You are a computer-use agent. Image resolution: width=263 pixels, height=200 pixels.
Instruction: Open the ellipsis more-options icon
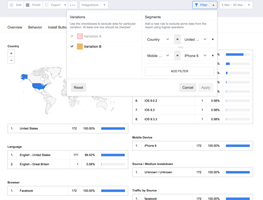[73, 5]
